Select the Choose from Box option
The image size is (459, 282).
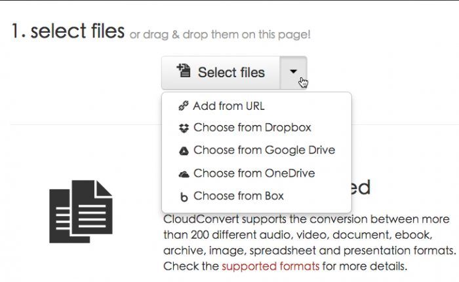point(238,196)
